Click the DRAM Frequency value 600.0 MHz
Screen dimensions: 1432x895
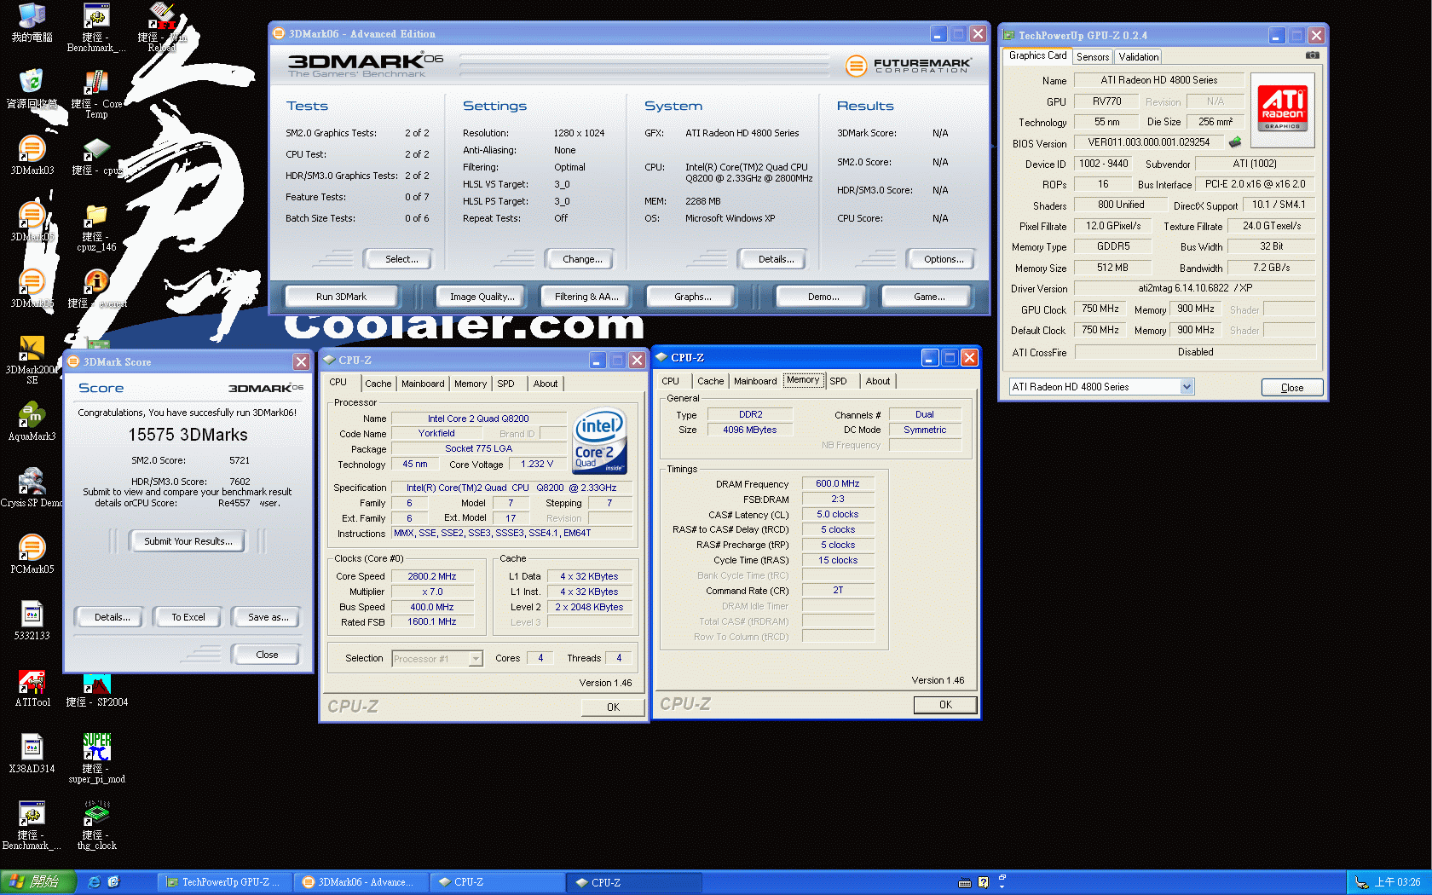point(838,483)
